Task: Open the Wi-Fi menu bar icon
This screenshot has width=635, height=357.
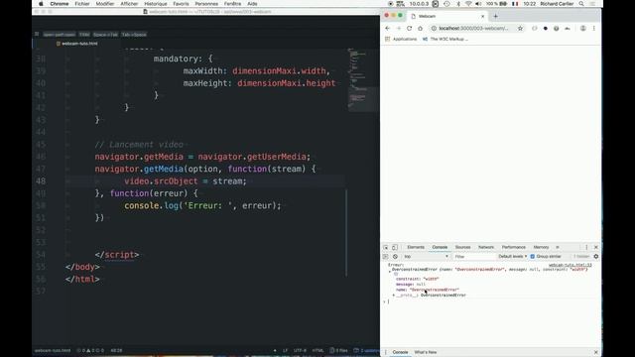Action: (468, 4)
